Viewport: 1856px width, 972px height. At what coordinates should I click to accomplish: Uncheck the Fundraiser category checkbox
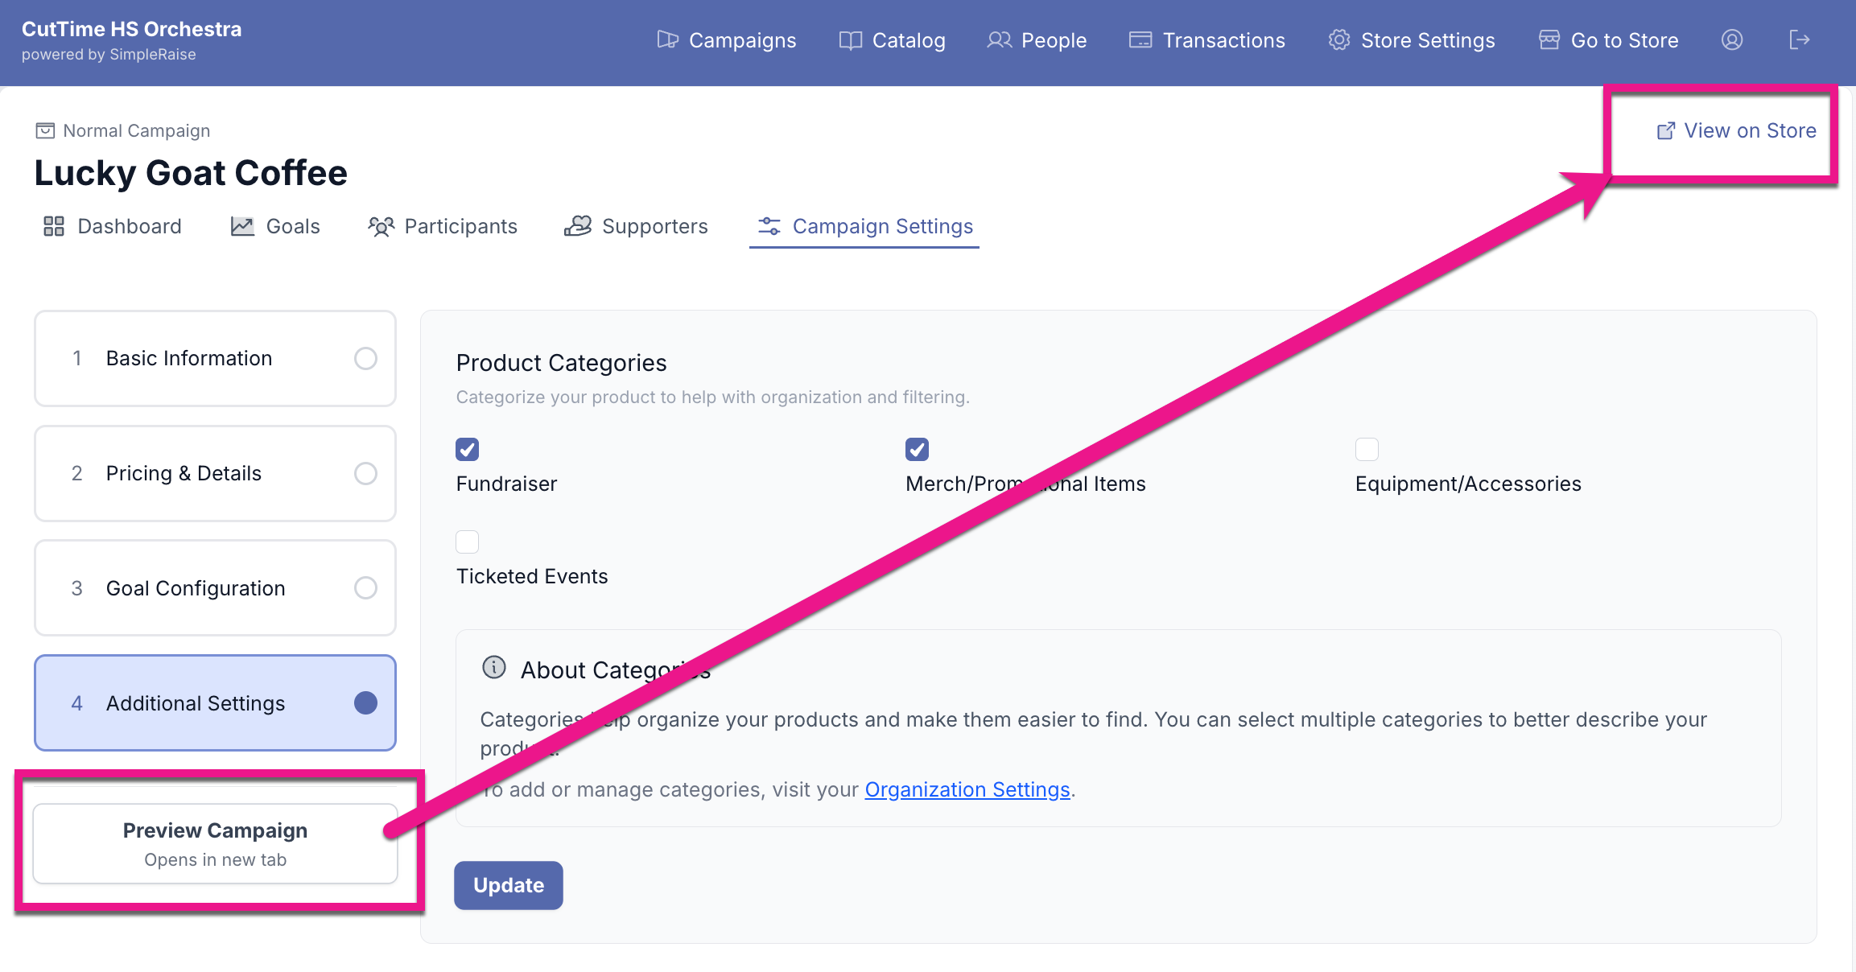click(468, 449)
